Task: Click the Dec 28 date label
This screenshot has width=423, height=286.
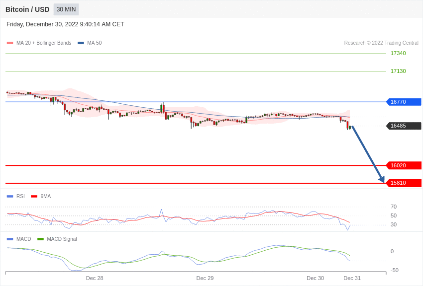Action: click(95, 278)
